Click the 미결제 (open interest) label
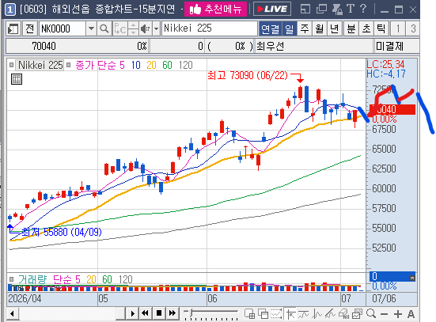This screenshot has height=322, width=436. pyautogui.click(x=389, y=46)
